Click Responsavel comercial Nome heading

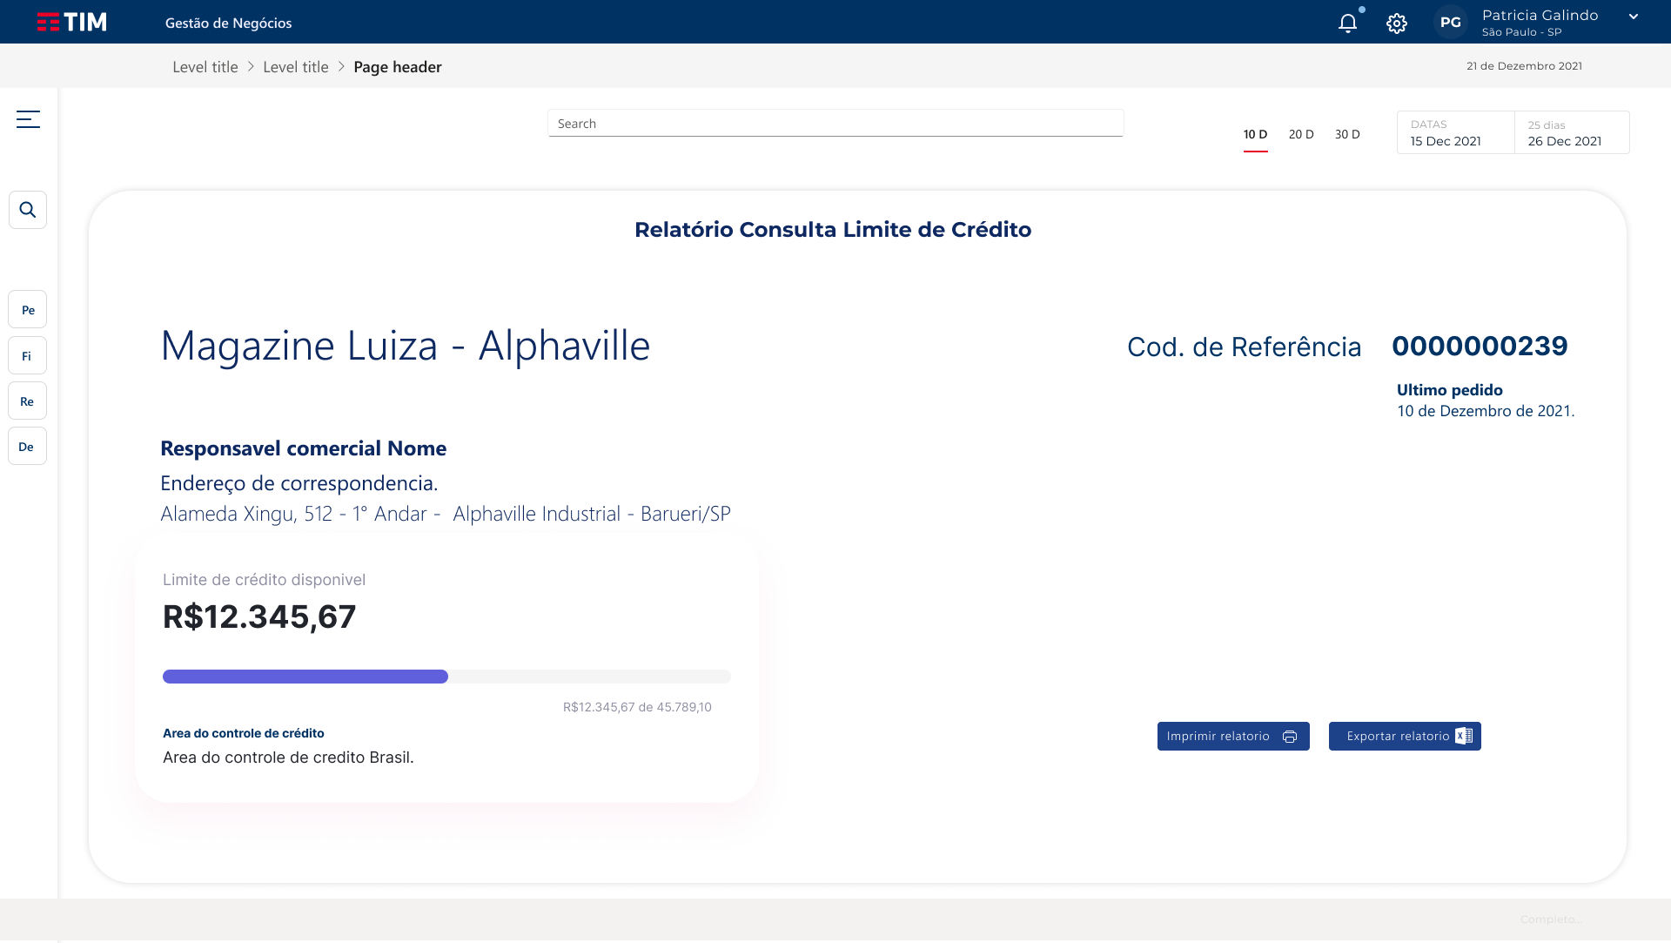coord(303,448)
